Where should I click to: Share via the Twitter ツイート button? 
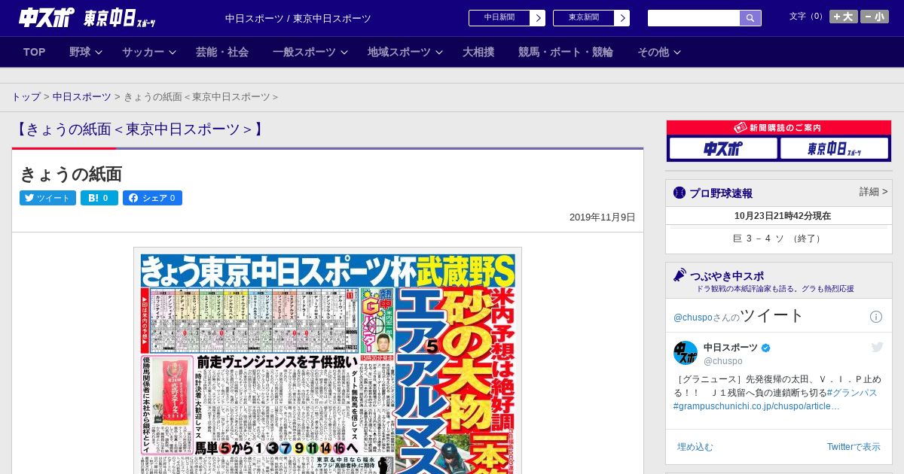pos(47,198)
